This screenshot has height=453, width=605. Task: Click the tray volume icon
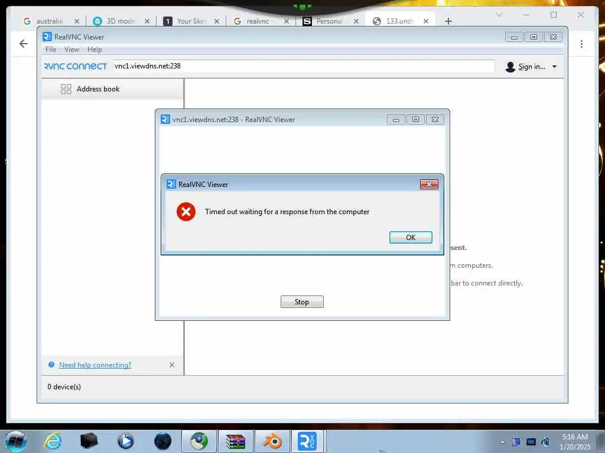(x=545, y=442)
